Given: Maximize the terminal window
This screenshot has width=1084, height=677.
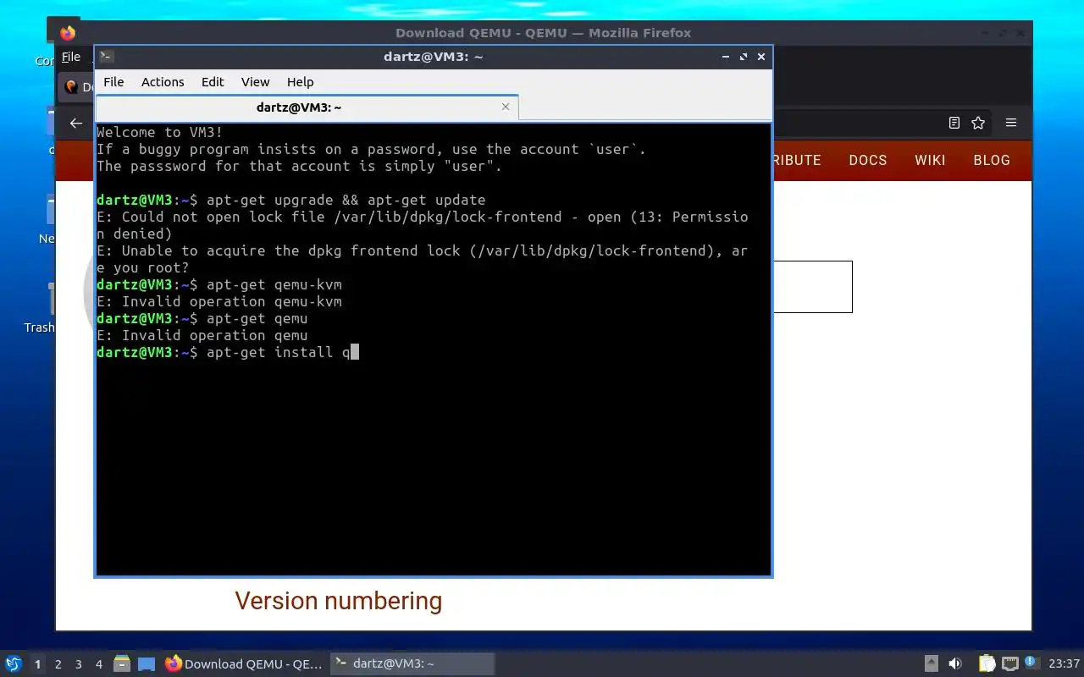Looking at the screenshot, I should click(x=744, y=57).
